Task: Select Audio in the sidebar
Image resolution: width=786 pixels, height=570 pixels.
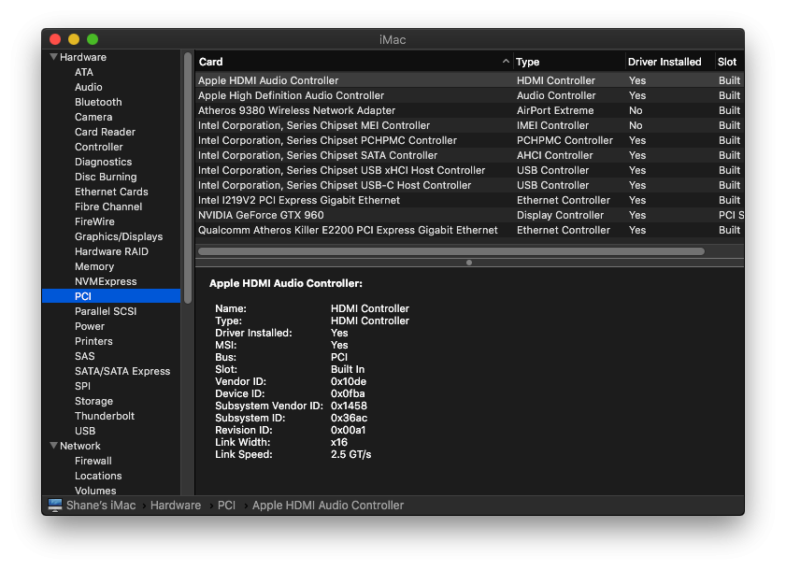Action: pos(88,87)
